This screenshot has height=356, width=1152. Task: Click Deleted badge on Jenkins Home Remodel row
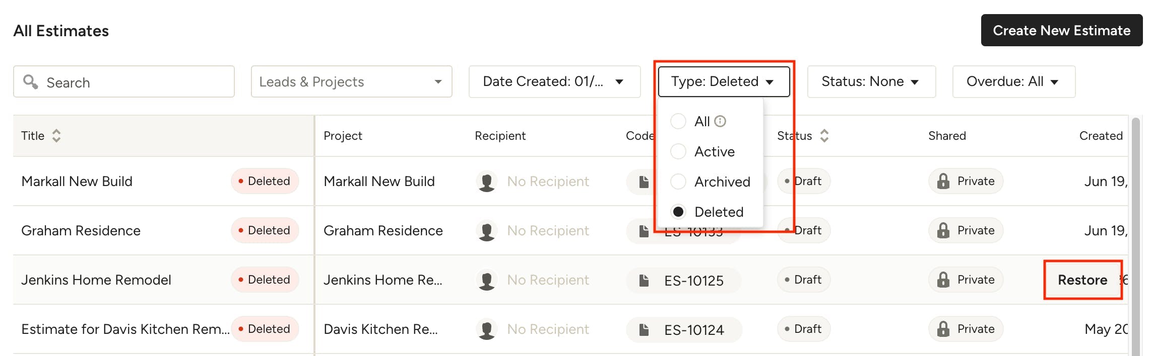coord(265,280)
